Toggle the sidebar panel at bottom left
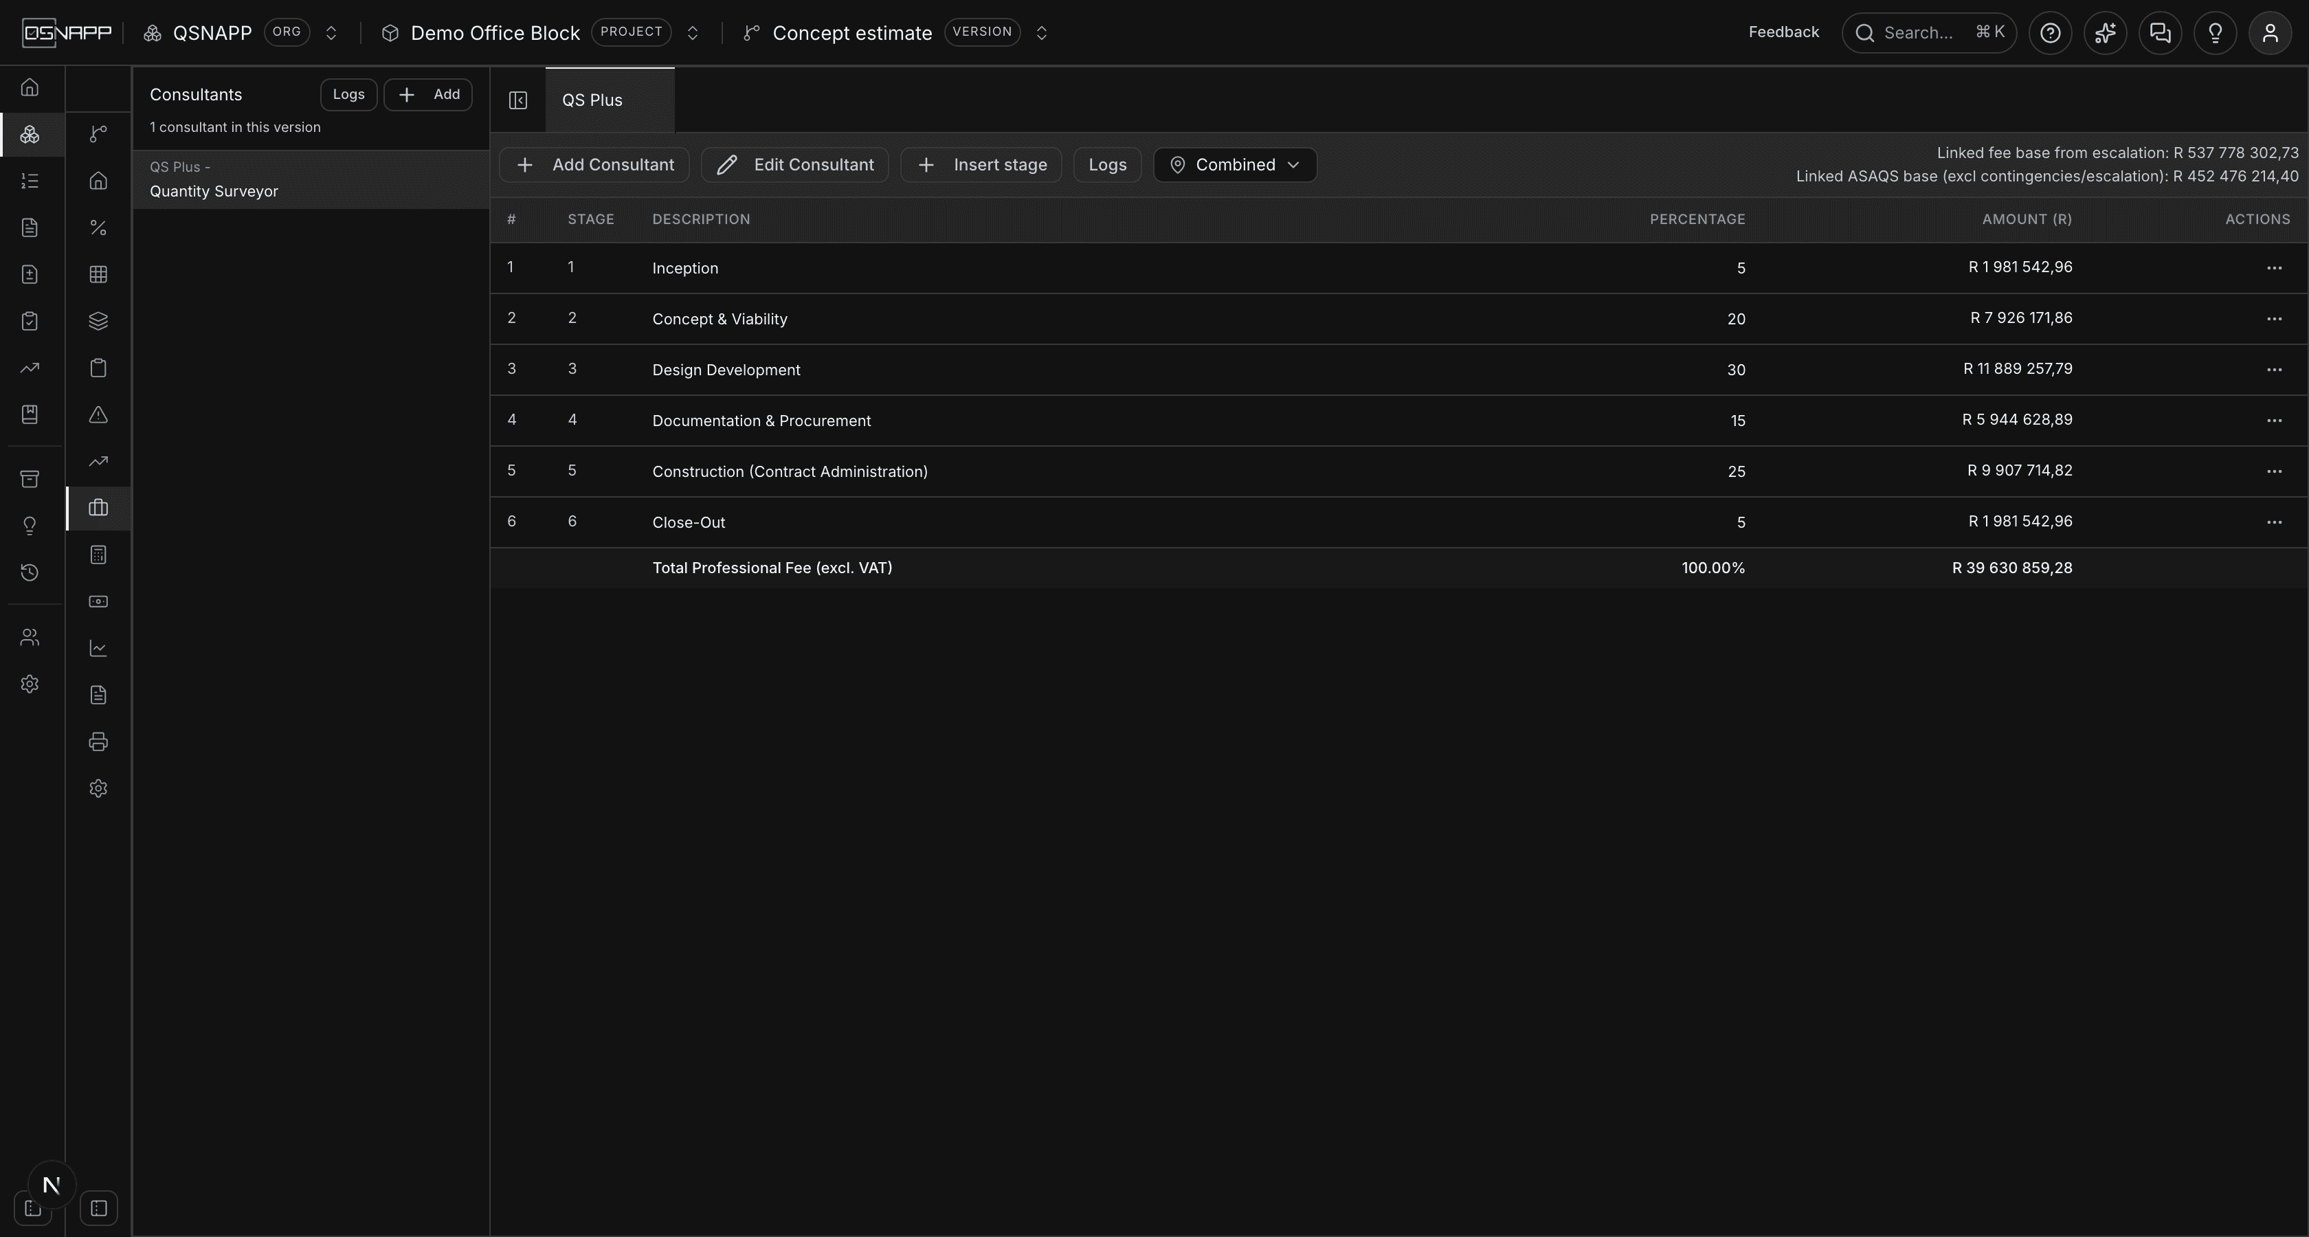This screenshot has height=1237, width=2309. 98,1207
